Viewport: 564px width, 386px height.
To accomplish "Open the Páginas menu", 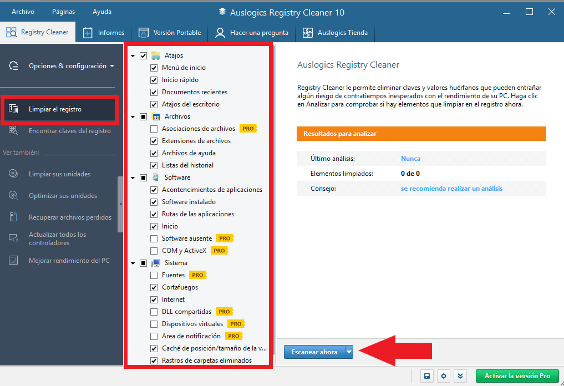I will [x=63, y=12].
